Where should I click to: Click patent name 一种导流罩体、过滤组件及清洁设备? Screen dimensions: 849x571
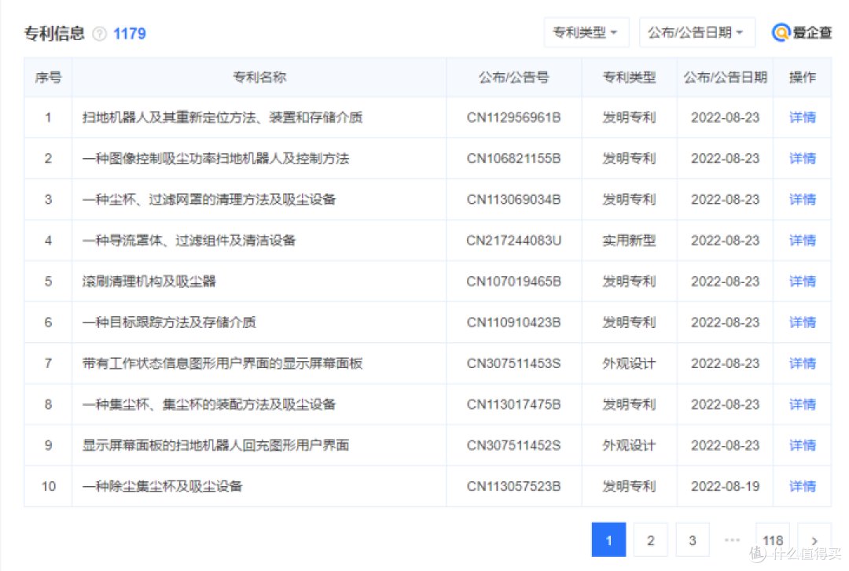[189, 241]
